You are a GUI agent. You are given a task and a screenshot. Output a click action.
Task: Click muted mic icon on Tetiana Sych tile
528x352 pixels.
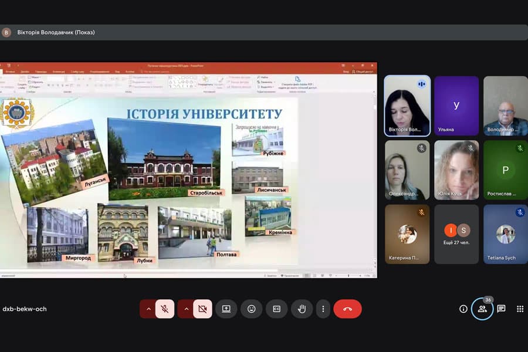[520, 212]
